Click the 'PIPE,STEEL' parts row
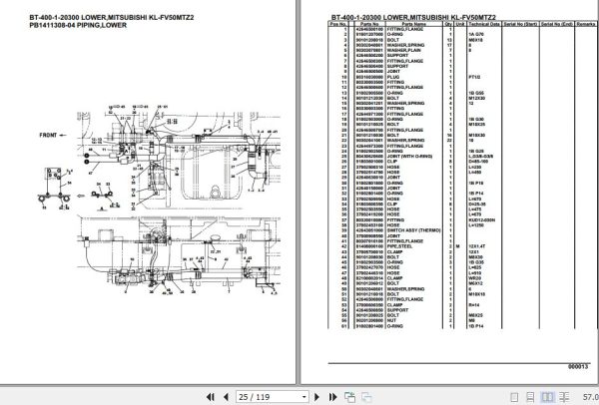 462,246
